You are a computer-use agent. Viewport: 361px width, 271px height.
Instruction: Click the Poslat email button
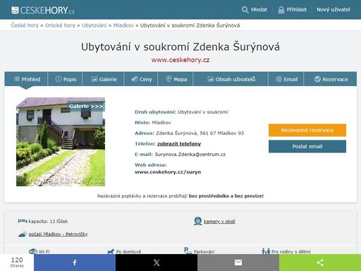click(307, 146)
